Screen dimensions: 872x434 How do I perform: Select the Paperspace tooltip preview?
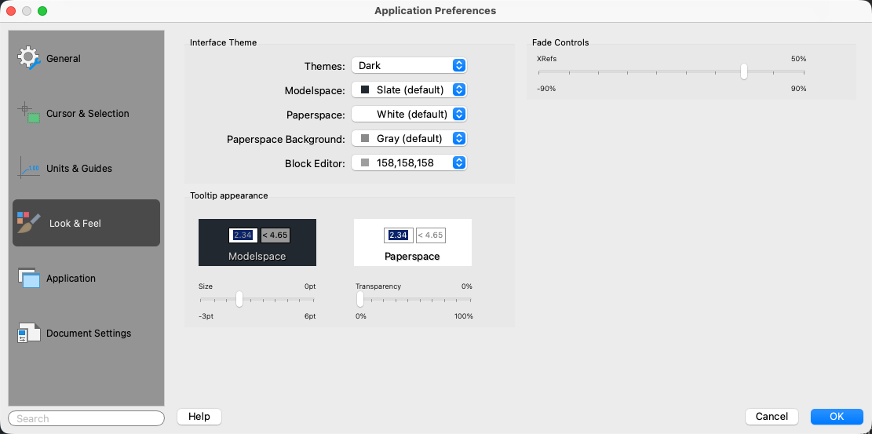(x=413, y=243)
